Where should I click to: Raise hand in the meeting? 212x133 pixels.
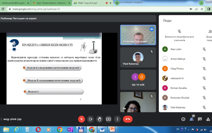[99, 119]
